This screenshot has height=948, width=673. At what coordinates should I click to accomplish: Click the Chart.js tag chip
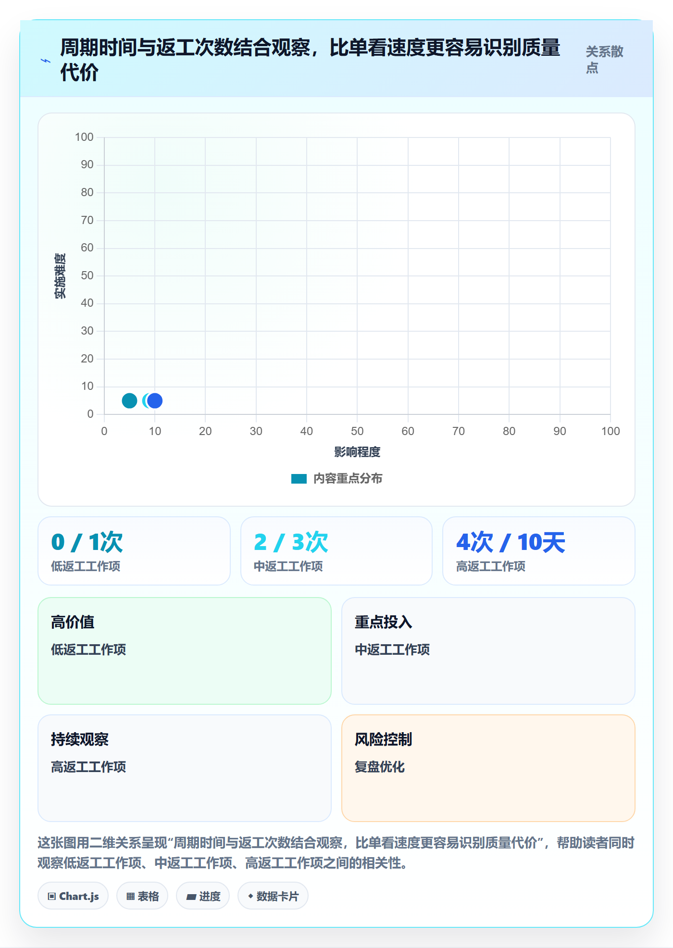pyautogui.click(x=73, y=896)
